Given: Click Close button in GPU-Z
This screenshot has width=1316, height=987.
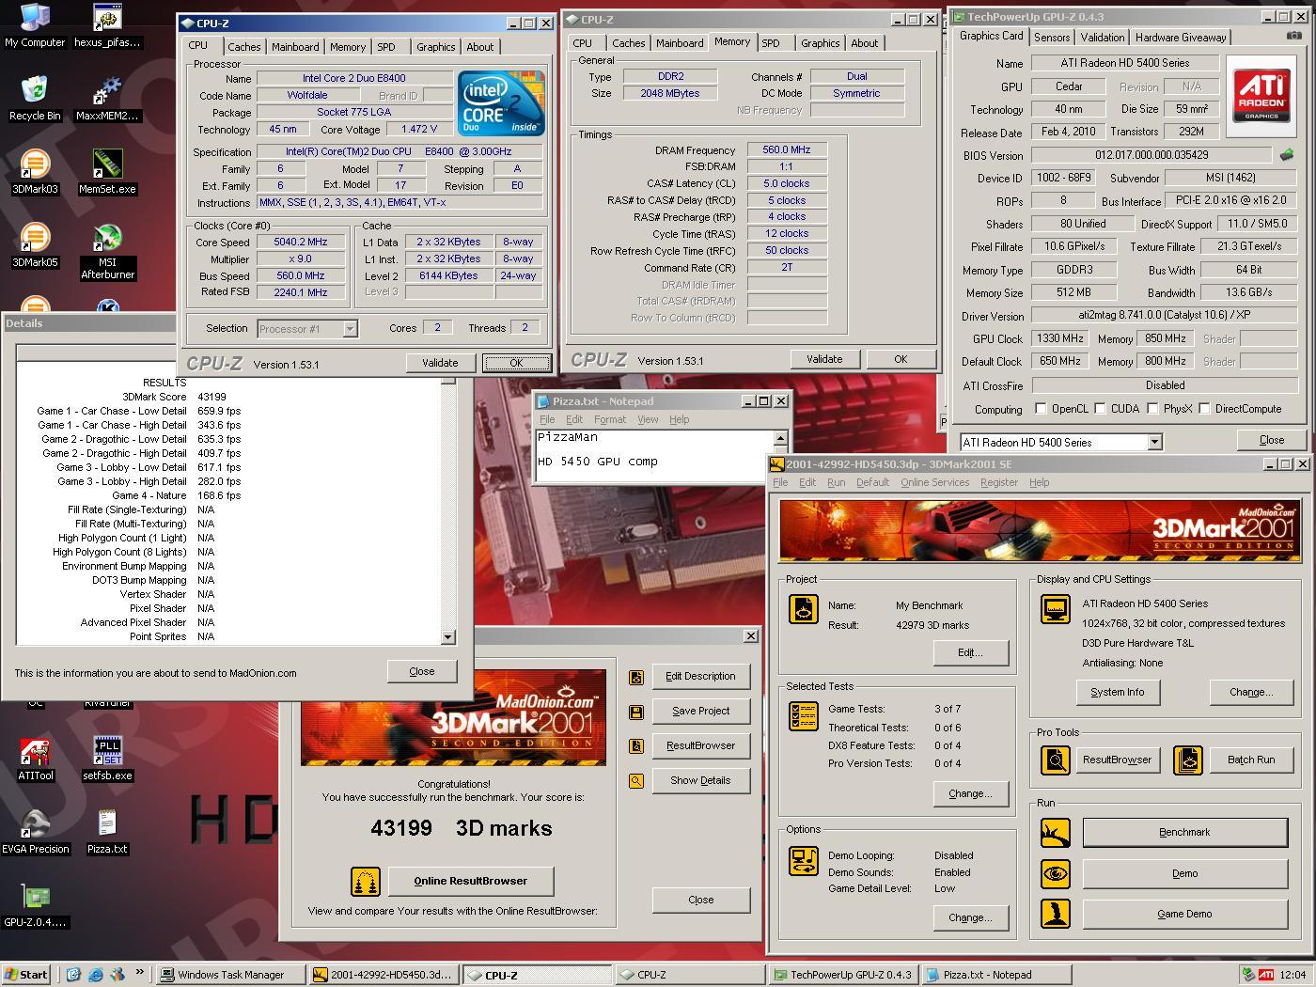Looking at the screenshot, I should (1271, 440).
